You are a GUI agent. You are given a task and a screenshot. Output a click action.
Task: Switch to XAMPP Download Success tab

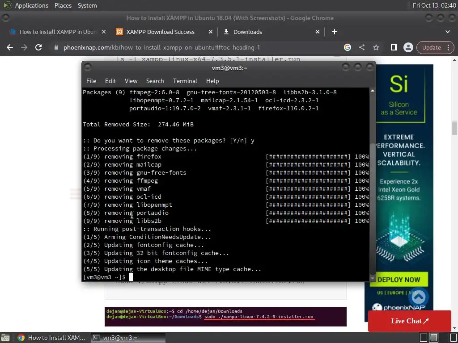tap(161, 32)
